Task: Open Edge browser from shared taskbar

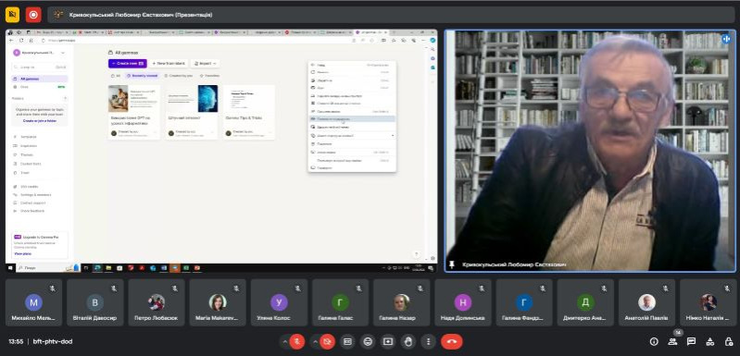Action: (98, 268)
